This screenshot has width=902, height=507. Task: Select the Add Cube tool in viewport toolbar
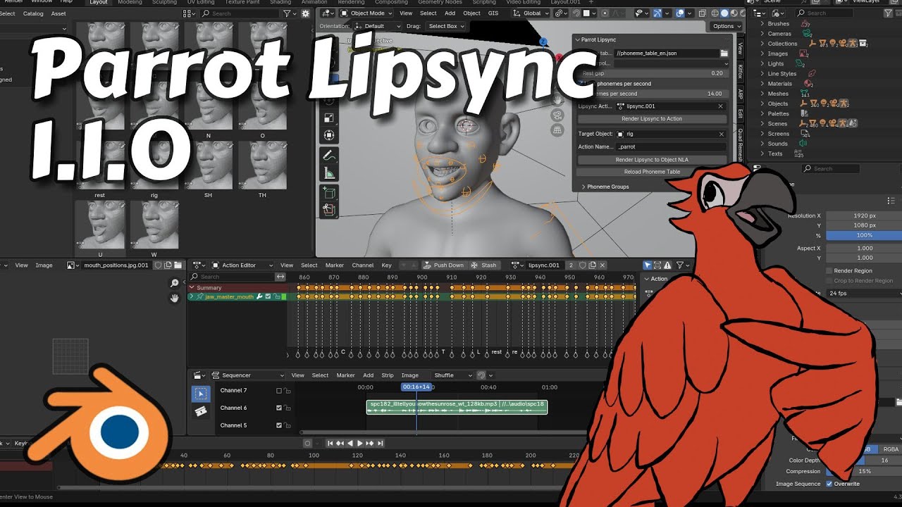(328, 192)
